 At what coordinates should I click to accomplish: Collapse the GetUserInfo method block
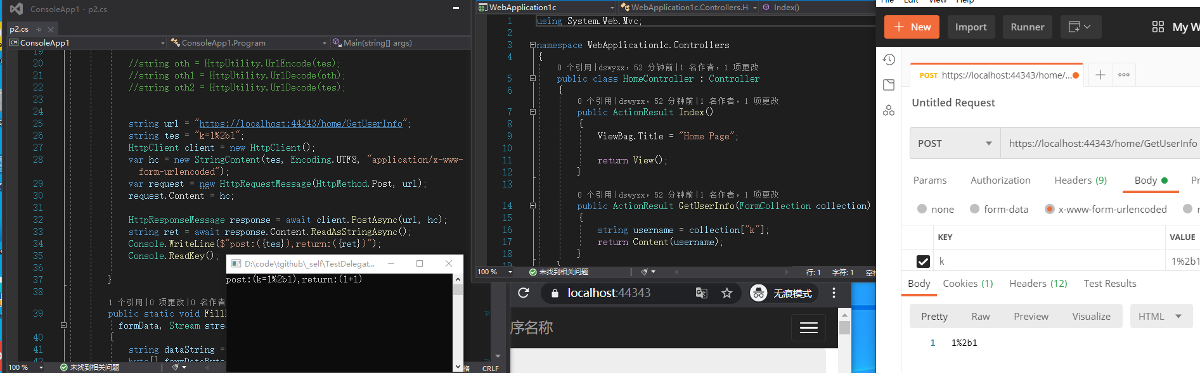click(x=532, y=206)
